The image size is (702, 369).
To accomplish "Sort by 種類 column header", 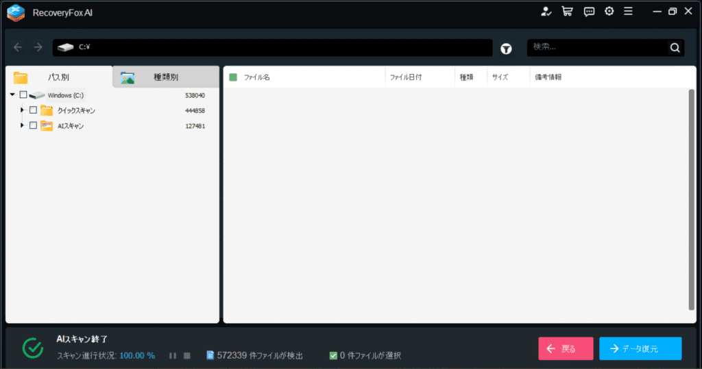I will [466, 77].
